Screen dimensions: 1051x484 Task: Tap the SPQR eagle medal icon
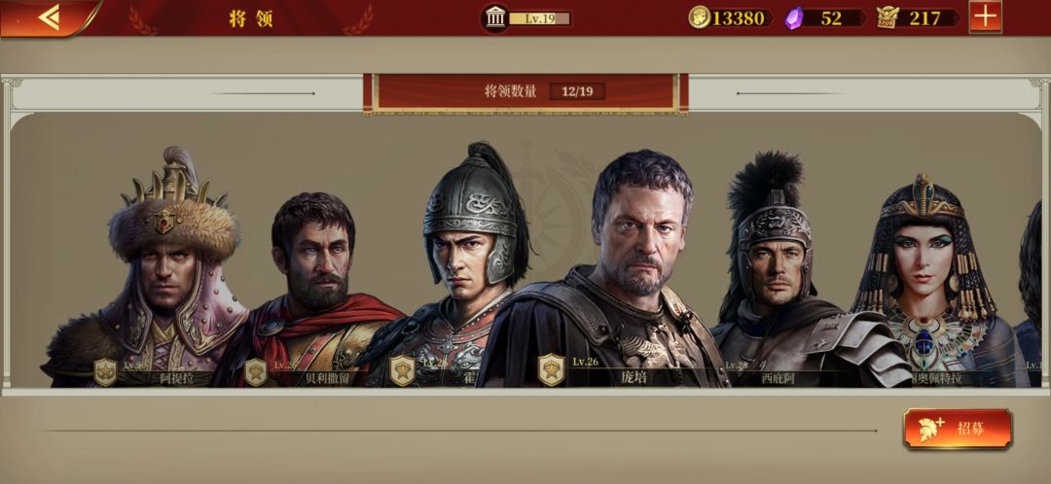pyautogui.click(x=888, y=17)
